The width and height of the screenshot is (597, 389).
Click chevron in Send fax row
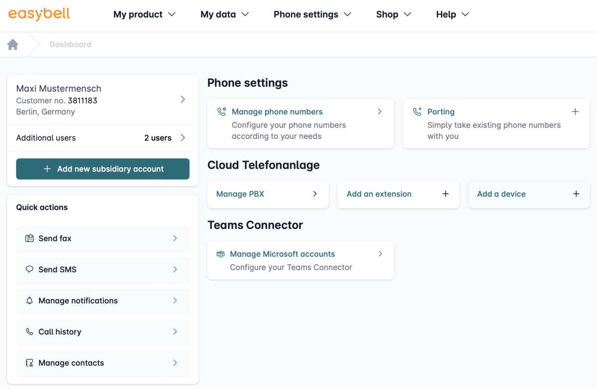[x=175, y=238]
